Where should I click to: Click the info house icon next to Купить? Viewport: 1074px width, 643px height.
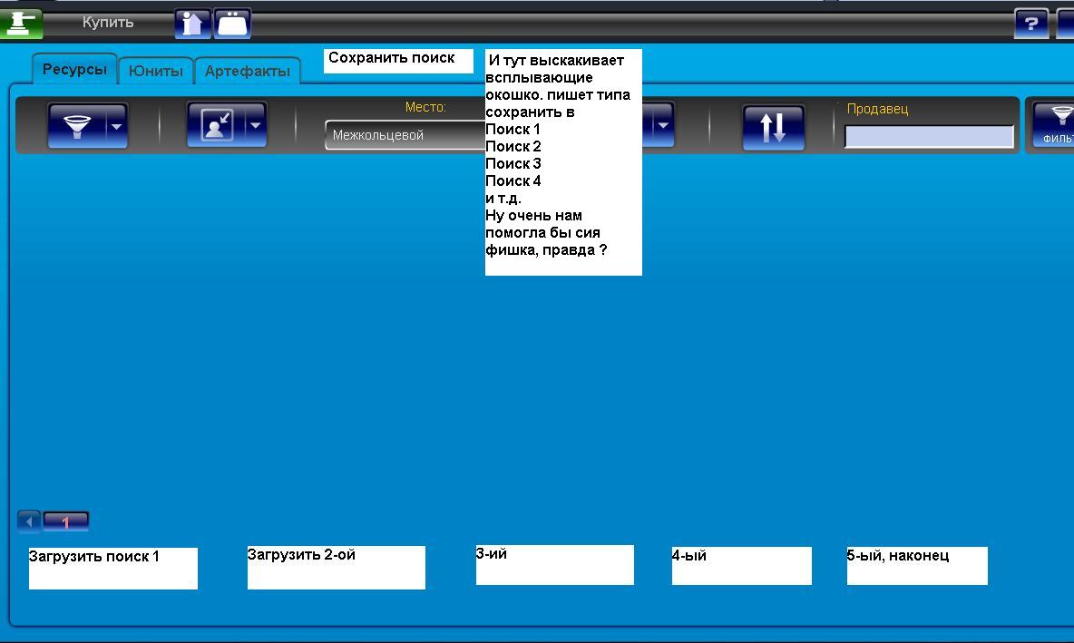coord(191,24)
